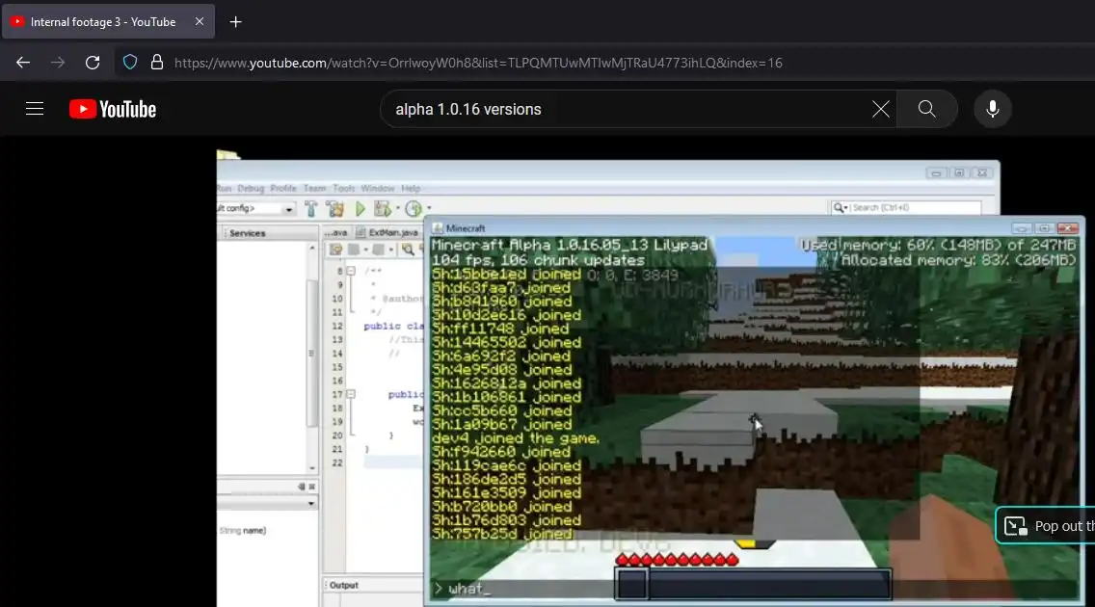Close the Internal footage 3 tab

click(199, 21)
